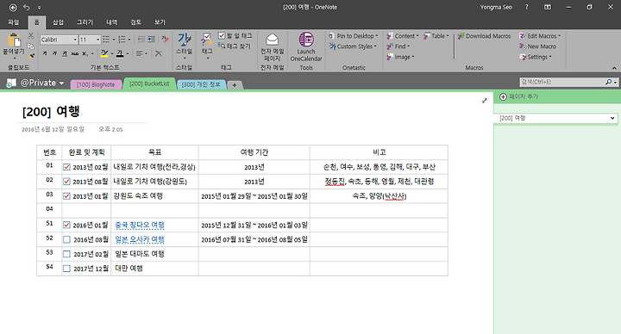
Task: Increase the indent level
Action: pyautogui.click(x=151, y=40)
